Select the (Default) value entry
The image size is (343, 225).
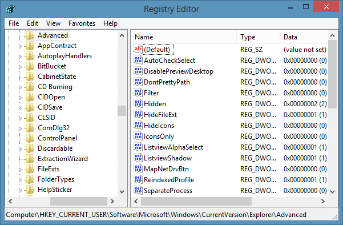[x=158, y=50]
